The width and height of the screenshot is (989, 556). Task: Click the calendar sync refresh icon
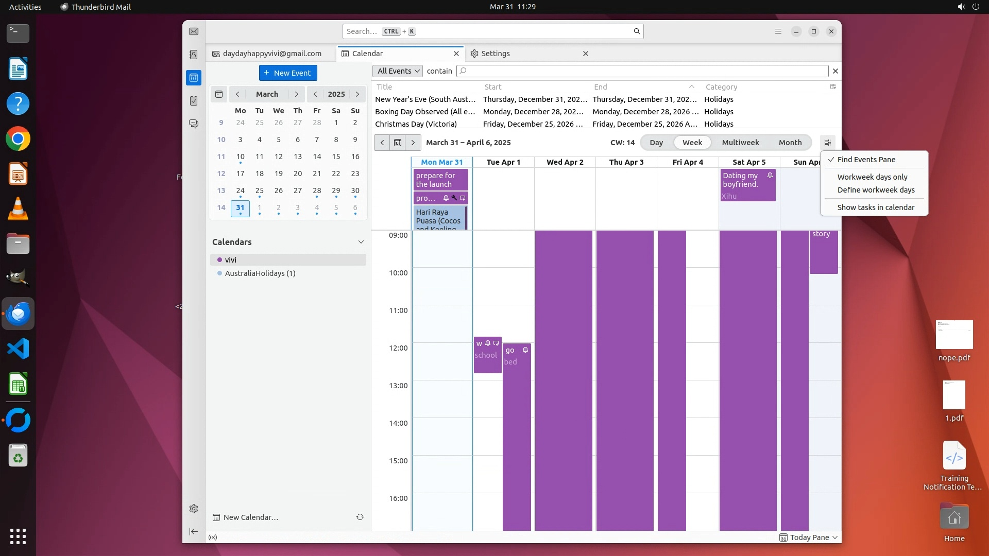click(x=360, y=517)
